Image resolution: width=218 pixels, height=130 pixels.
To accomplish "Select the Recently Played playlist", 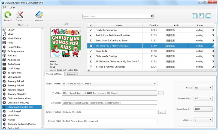I will (16, 90).
